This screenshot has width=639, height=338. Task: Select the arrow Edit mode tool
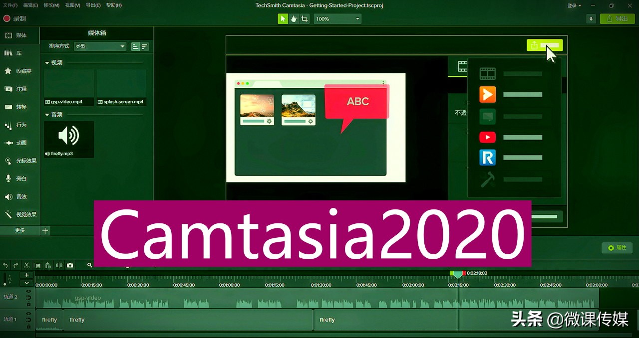click(283, 19)
